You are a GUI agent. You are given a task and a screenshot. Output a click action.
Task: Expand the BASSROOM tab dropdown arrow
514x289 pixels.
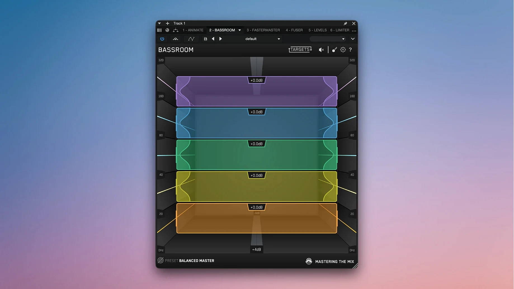pyautogui.click(x=240, y=30)
